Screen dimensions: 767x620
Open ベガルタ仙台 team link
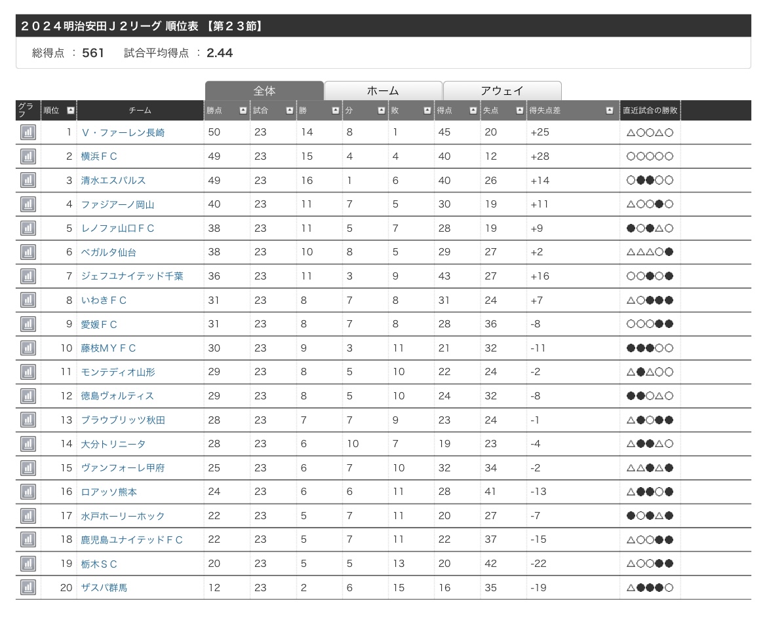[109, 252]
